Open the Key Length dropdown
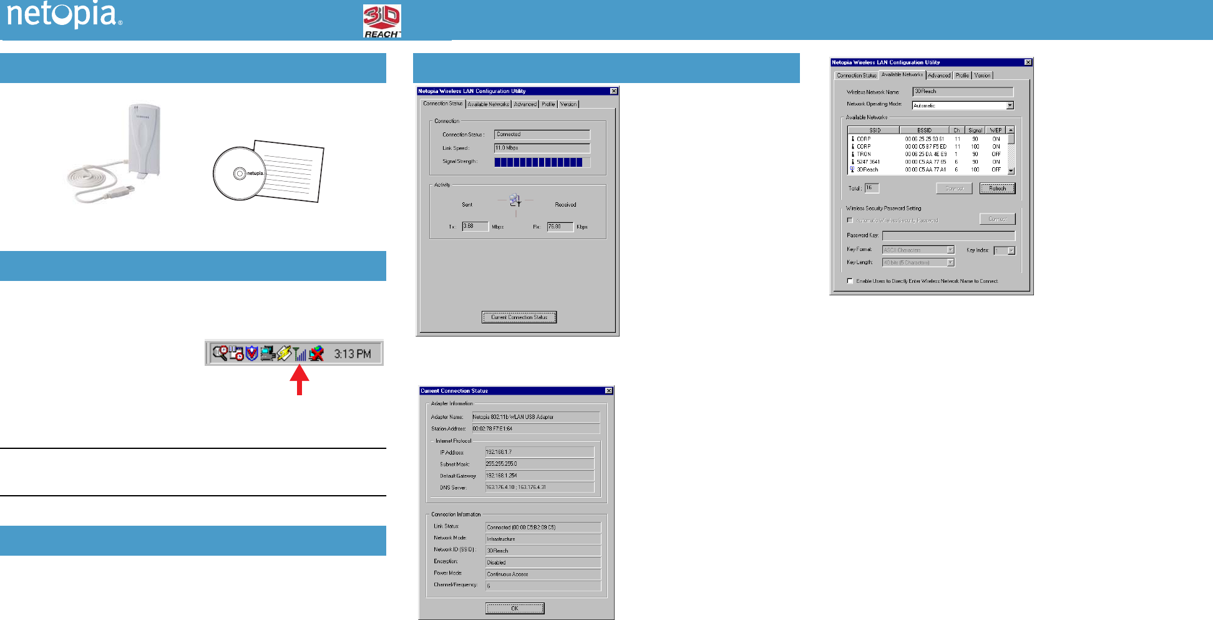 pos(950,262)
